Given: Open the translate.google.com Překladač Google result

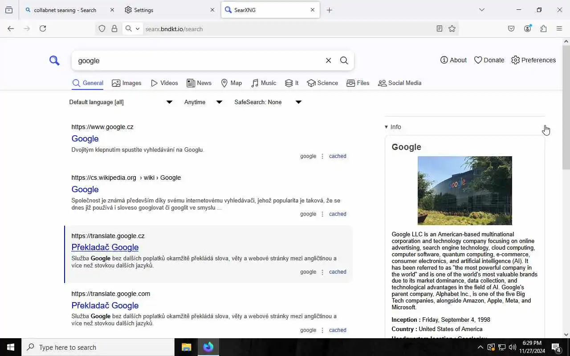Looking at the screenshot, I should tap(105, 305).
